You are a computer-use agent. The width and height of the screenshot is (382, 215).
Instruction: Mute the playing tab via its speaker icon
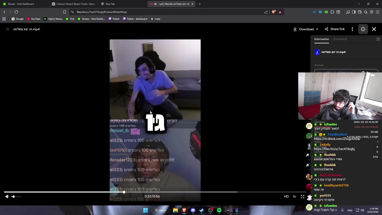tap(155, 4)
